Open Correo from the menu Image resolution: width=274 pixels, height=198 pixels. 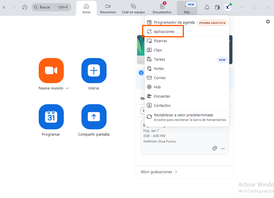(187, 78)
